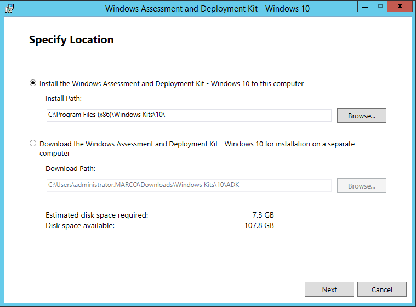Click the 7.3 GB estimated space value
Screen dimensions: 416x307
point(263,215)
